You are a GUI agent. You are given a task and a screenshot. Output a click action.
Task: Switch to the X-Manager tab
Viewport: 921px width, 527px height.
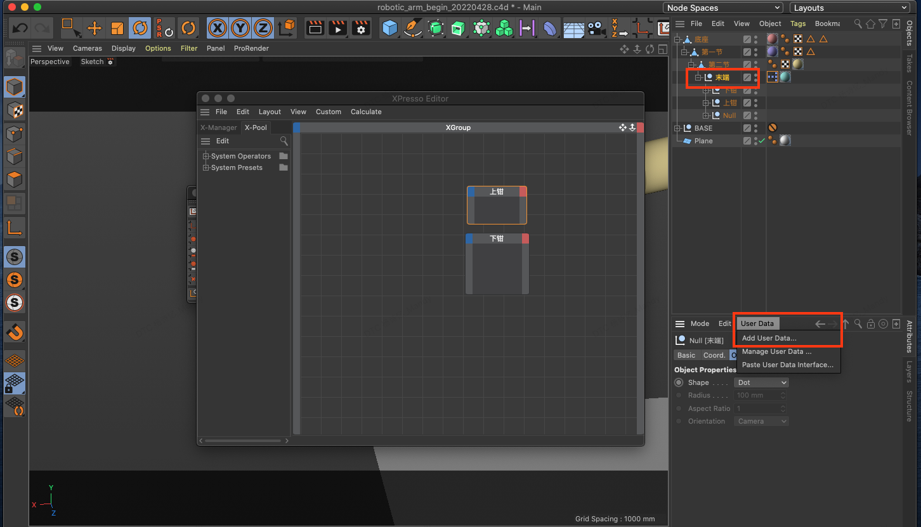(x=219, y=127)
